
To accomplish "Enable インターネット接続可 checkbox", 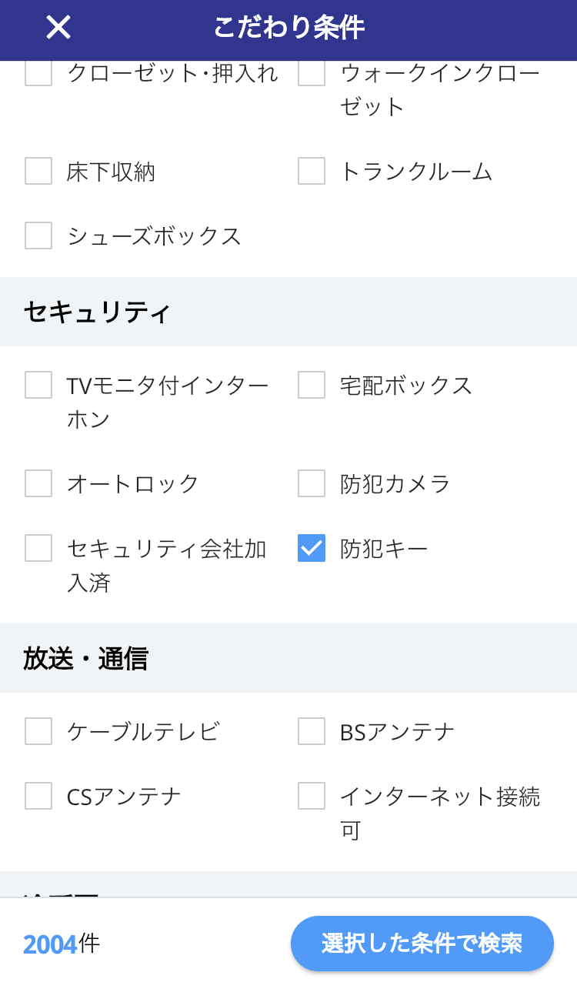I will pyautogui.click(x=312, y=796).
